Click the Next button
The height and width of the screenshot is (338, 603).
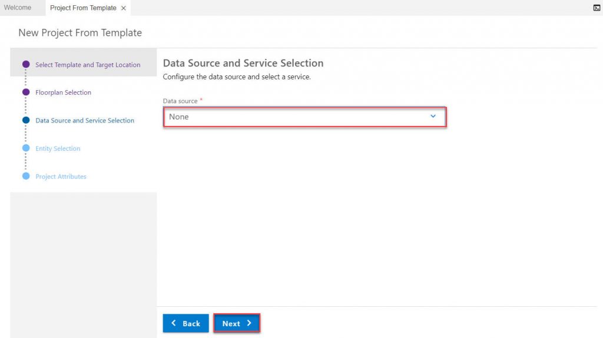237,323
